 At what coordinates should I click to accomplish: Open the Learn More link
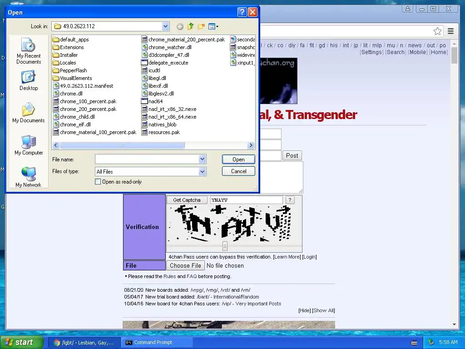pos(287,257)
